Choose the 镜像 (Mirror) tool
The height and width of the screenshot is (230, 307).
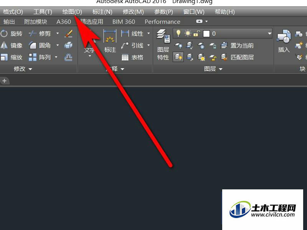(x=12, y=46)
